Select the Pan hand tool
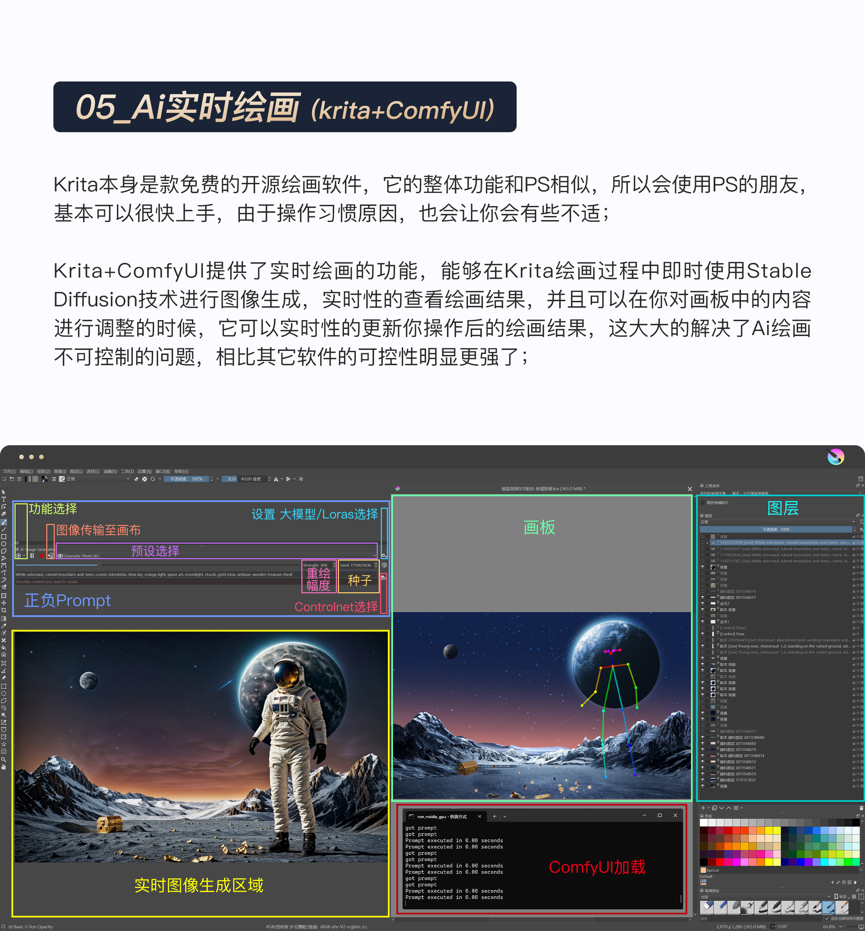The width and height of the screenshot is (865, 931). (4, 767)
